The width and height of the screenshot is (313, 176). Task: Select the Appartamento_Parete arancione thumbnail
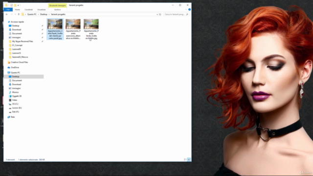tap(73, 24)
